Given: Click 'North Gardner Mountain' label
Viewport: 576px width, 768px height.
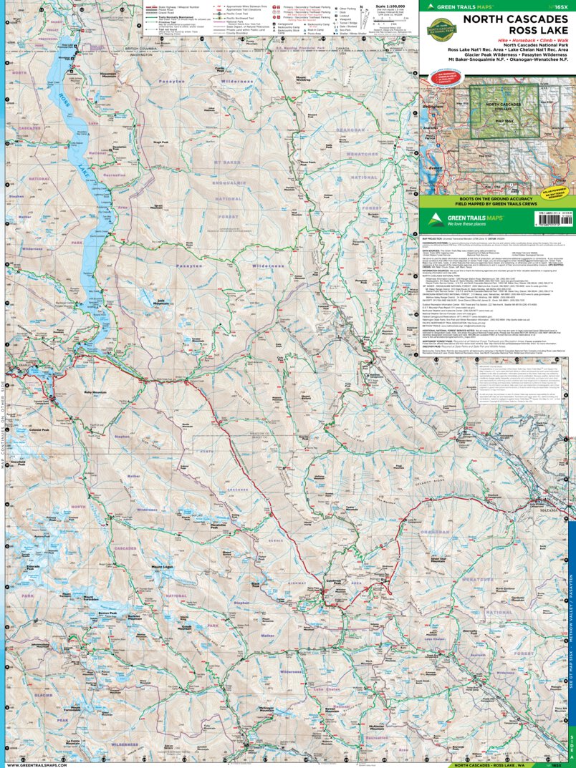Looking at the screenshot, I should point(507,588).
